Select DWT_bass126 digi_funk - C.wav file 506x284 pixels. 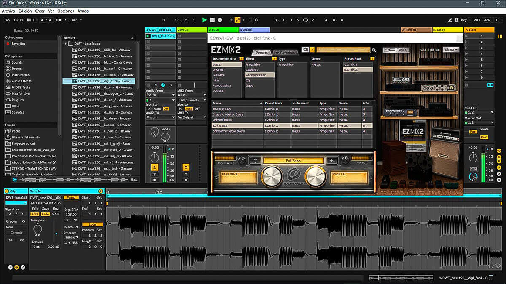click(x=100, y=81)
